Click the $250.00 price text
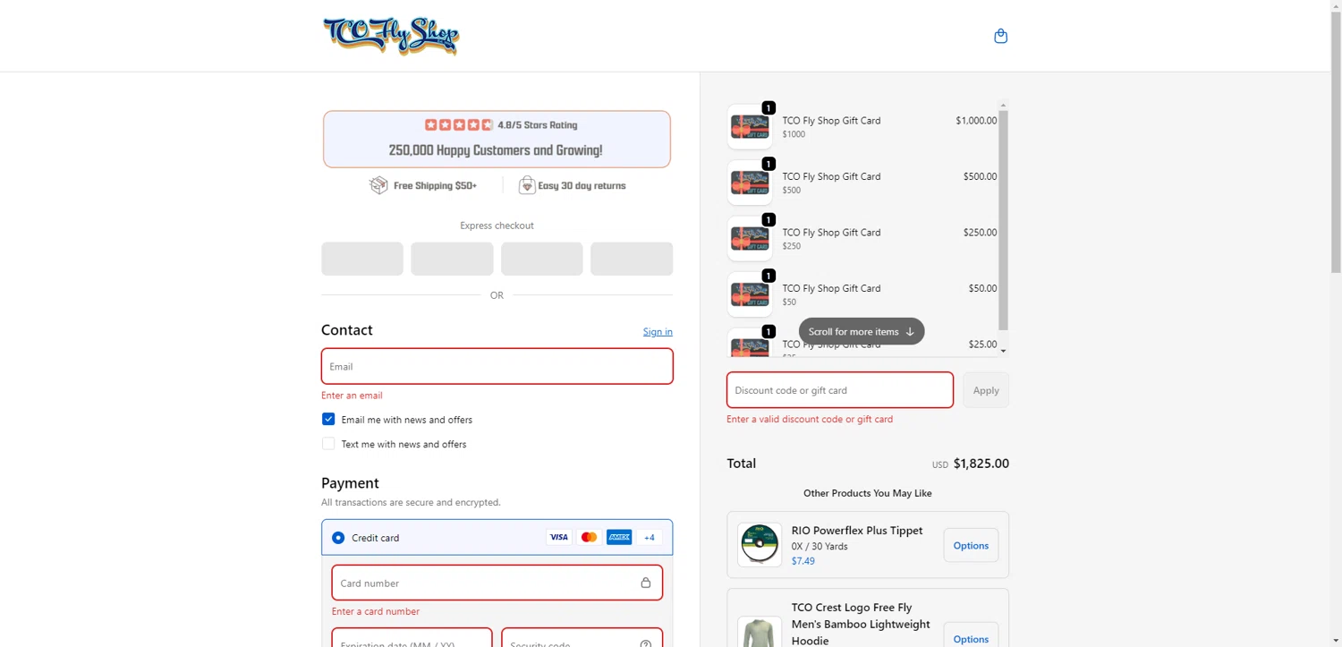This screenshot has height=647, width=1342. pyautogui.click(x=980, y=233)
